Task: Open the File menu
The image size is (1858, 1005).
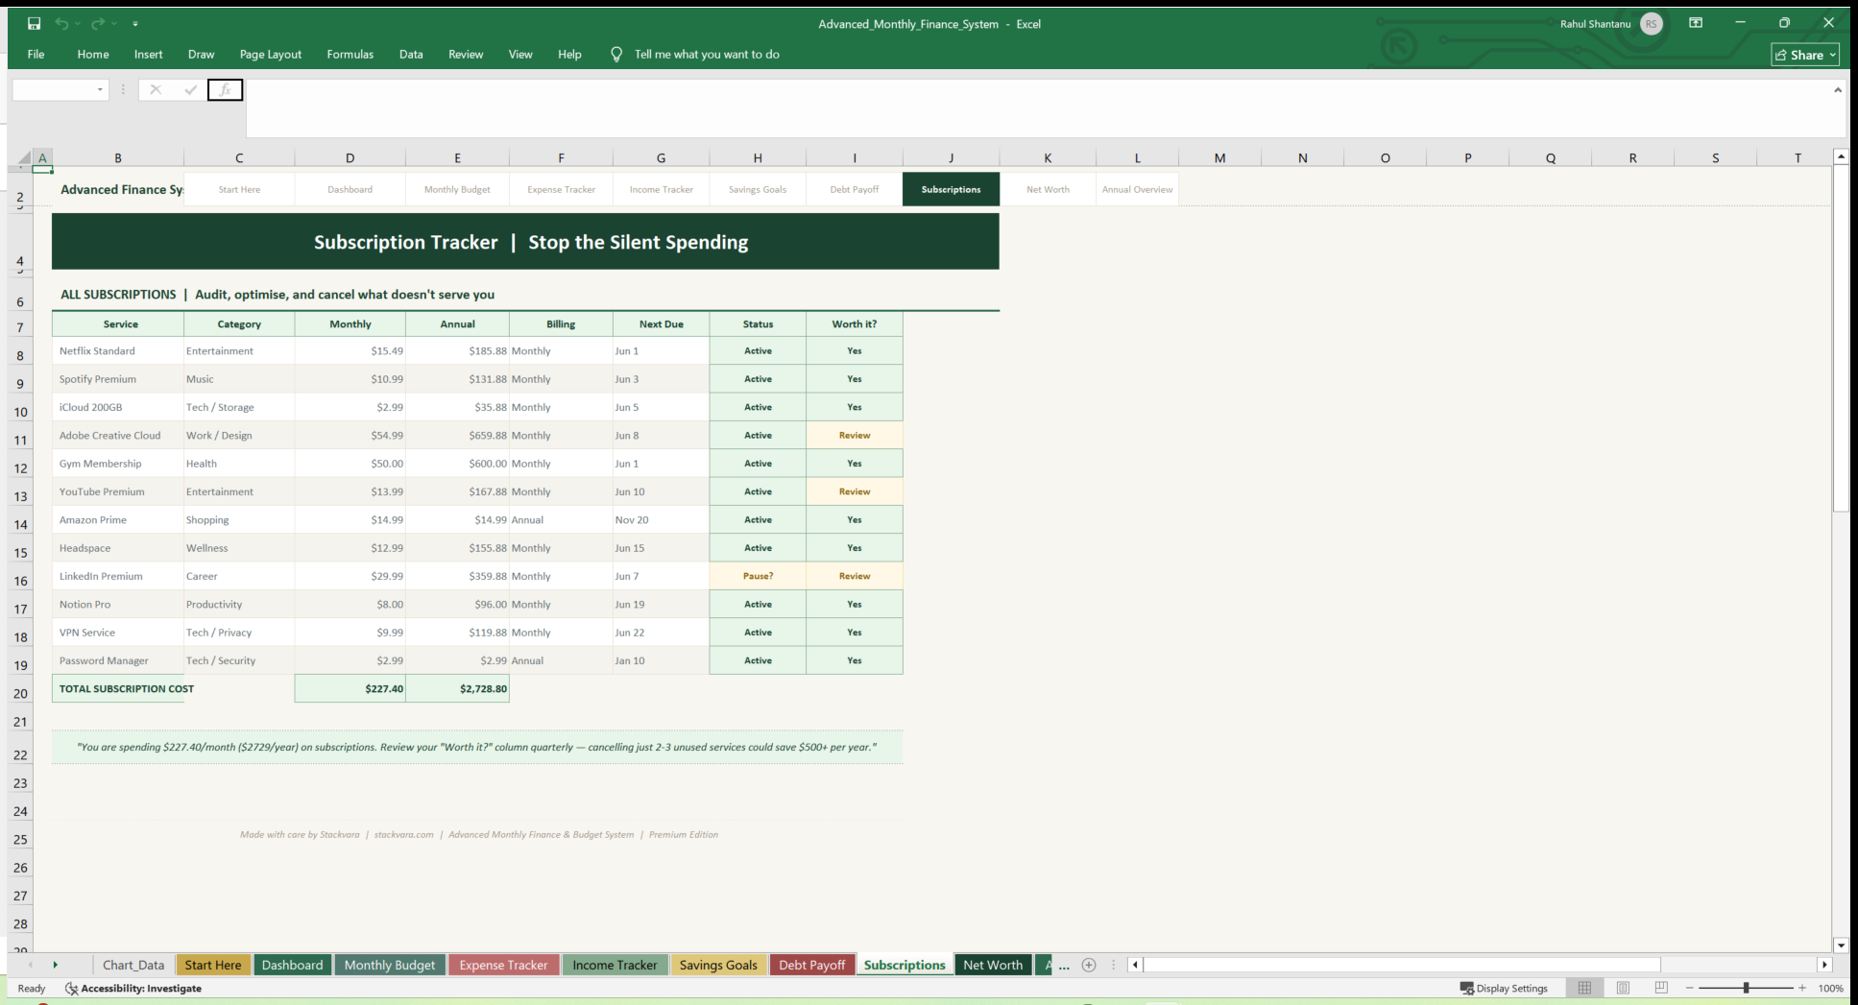Action: [x=36, y=55]
